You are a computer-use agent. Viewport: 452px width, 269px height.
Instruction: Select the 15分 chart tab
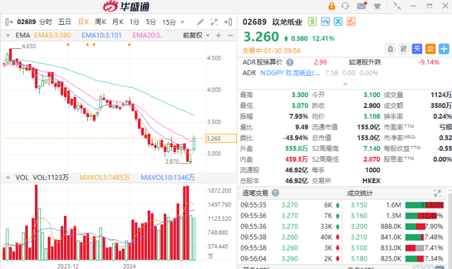[169, 22]
